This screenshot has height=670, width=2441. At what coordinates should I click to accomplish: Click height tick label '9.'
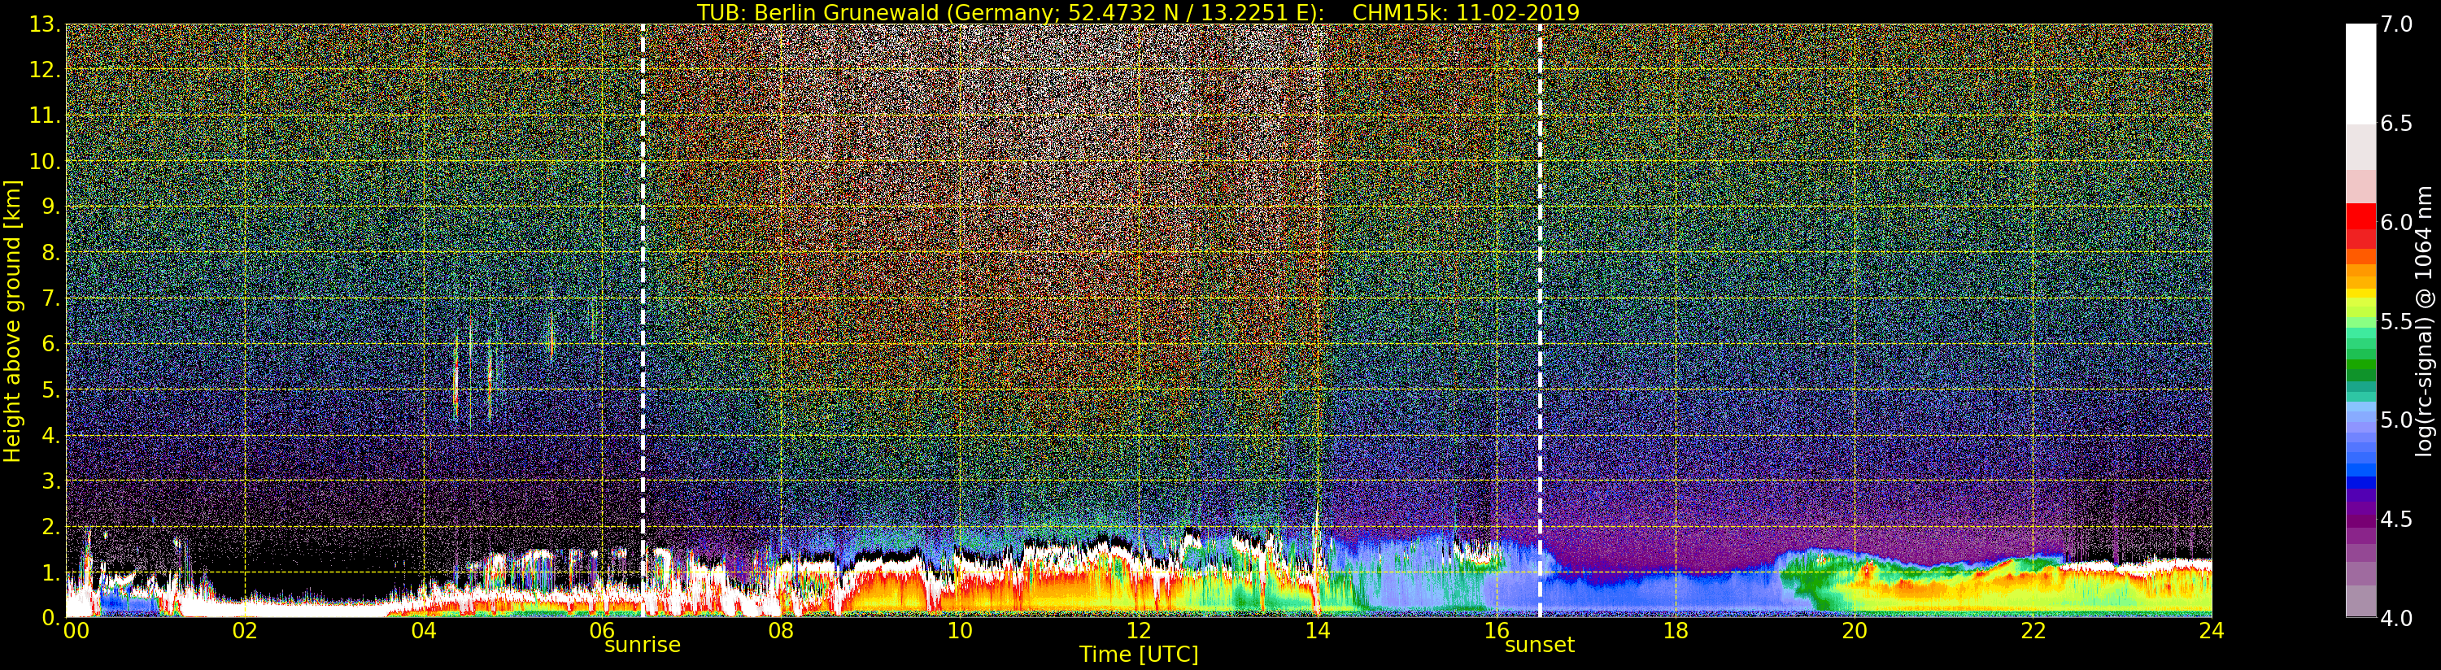pos(50,207)
